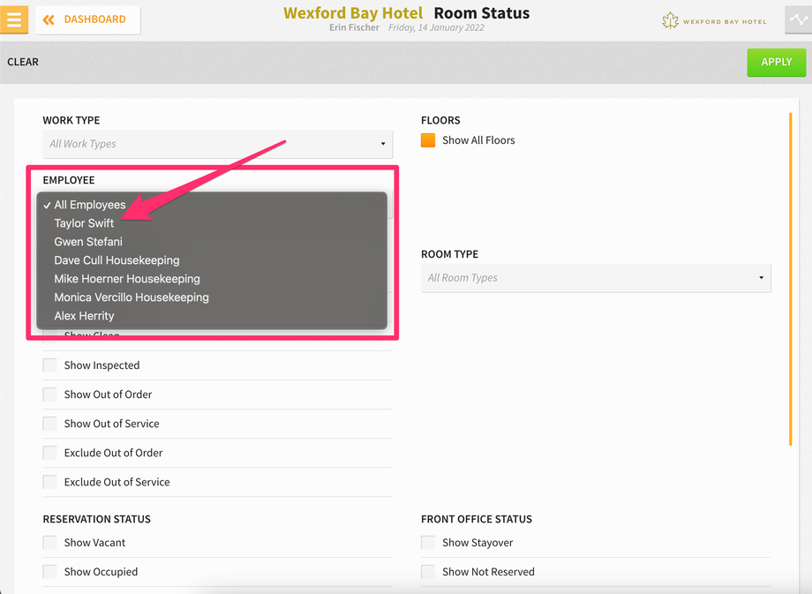
Task: Click the date Friday, 14 January 2022
Action: (x=436, y=27)
